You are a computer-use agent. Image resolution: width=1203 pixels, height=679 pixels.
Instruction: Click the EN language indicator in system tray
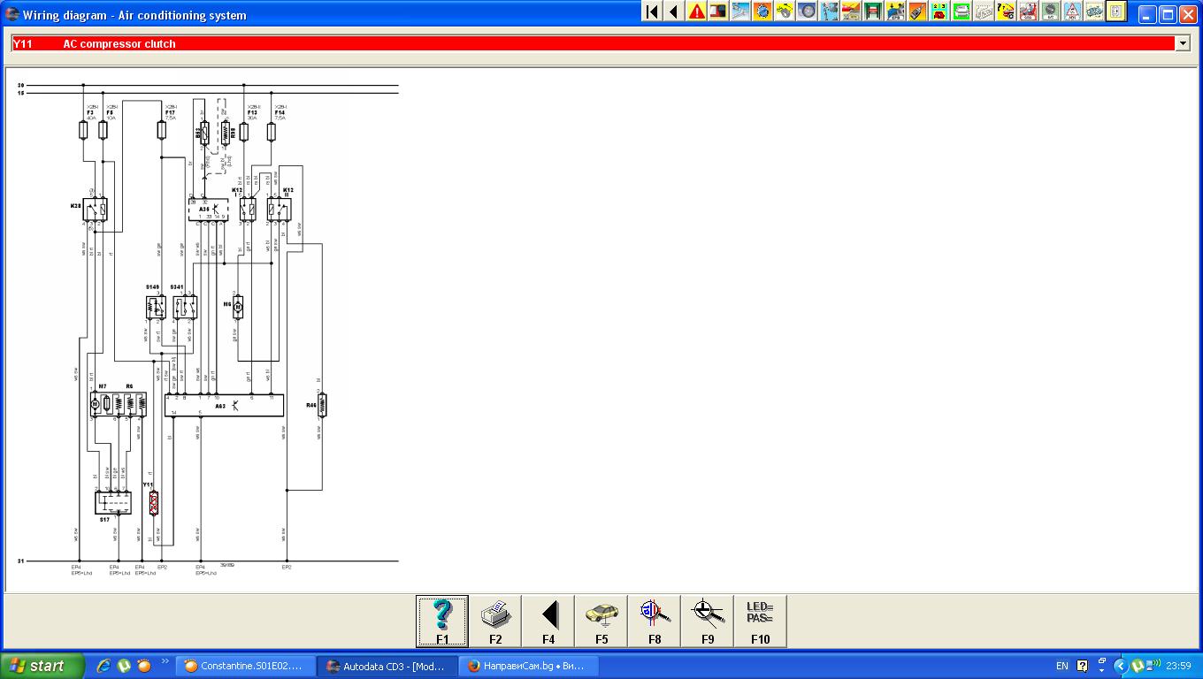tap(1062, 666)
